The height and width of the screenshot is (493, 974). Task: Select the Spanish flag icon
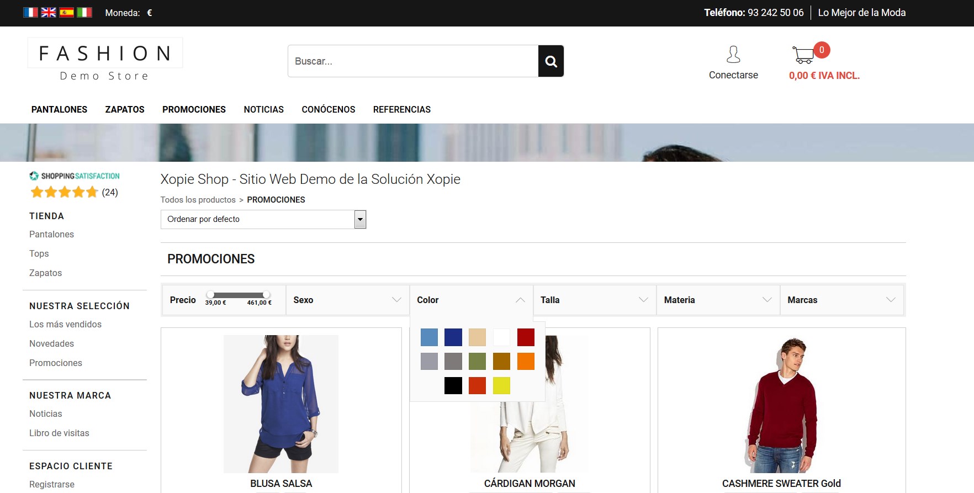tap(66, 12)
